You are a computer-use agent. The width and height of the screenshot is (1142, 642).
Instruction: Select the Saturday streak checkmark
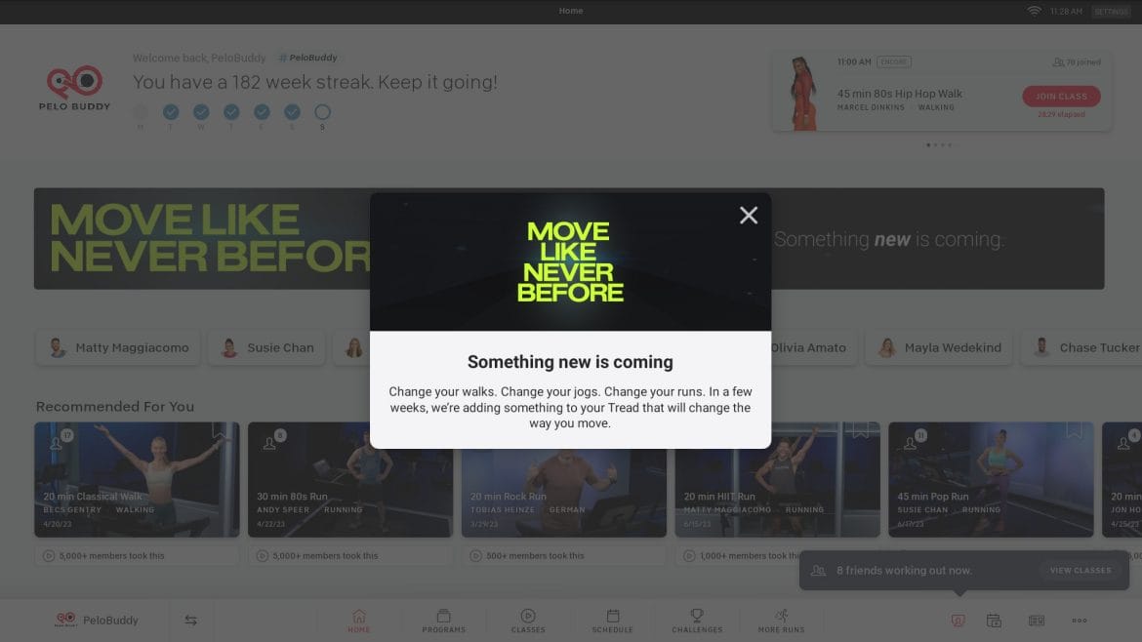pyautogui.click(x=292, y=111)
